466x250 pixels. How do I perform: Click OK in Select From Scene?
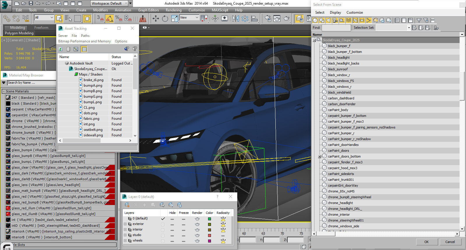pyautogui.click(x=426, y=242)
